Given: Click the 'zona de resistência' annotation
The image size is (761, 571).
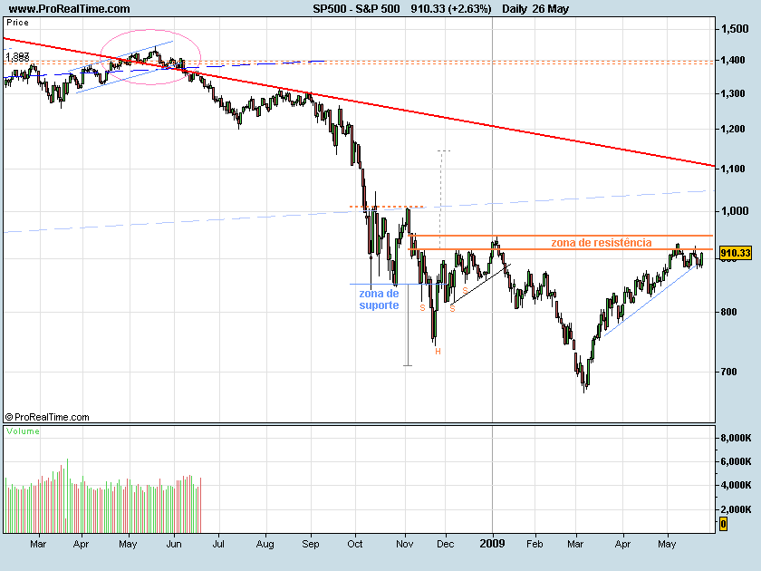Looking at the screenshot, I should point(602,242).
